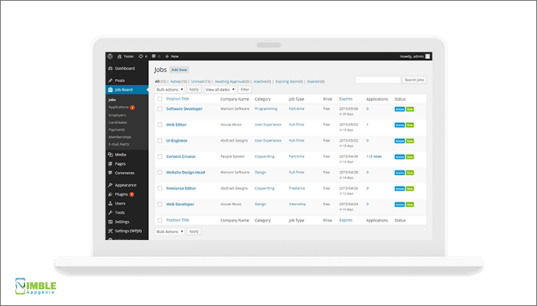Click the Posts pin icon in sidebar
The width and height of the screenshot is (537, 306).
pos(110,81)
